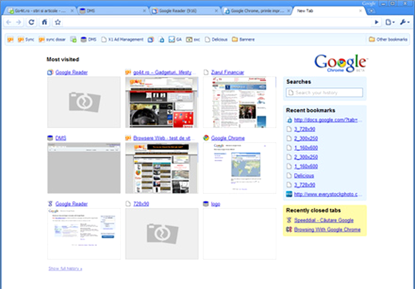The width and height of the screenshot is (415, 289).
Task: Reopen Browsing With Google Chrome tab
Action: pyautogui.click(x=327, y=229)
